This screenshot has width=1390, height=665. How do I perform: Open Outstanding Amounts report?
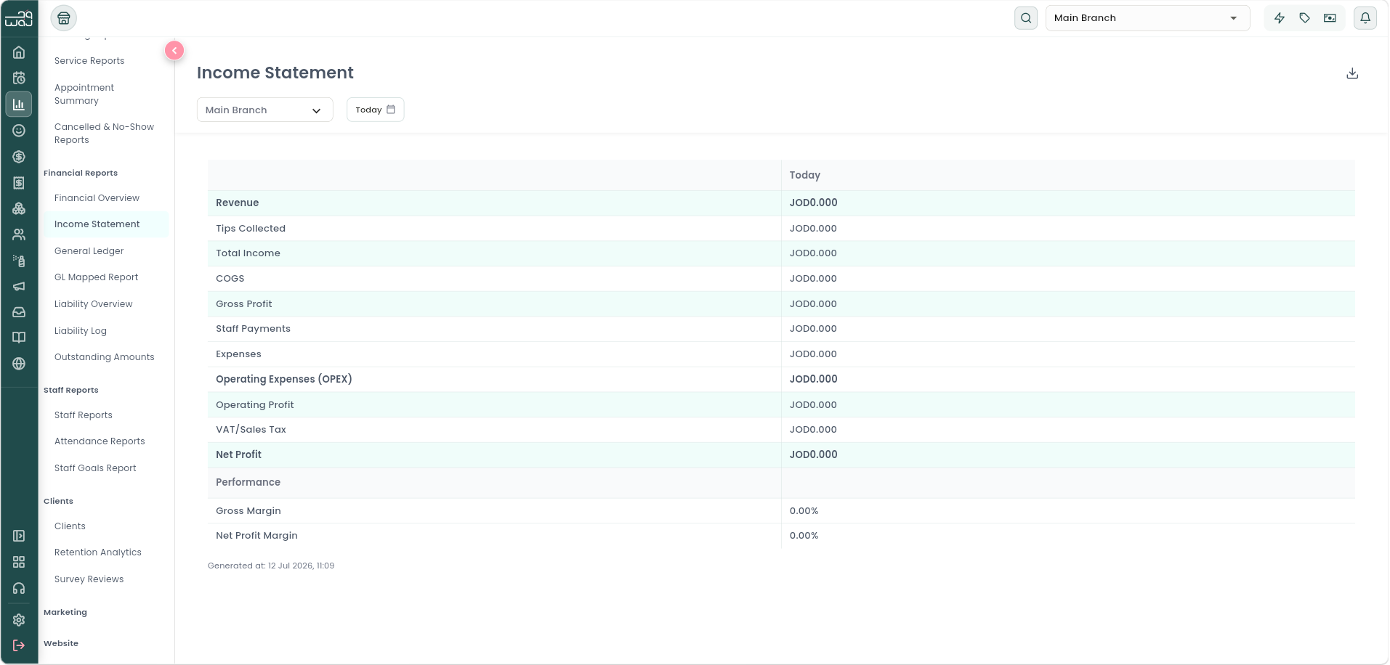104,357
